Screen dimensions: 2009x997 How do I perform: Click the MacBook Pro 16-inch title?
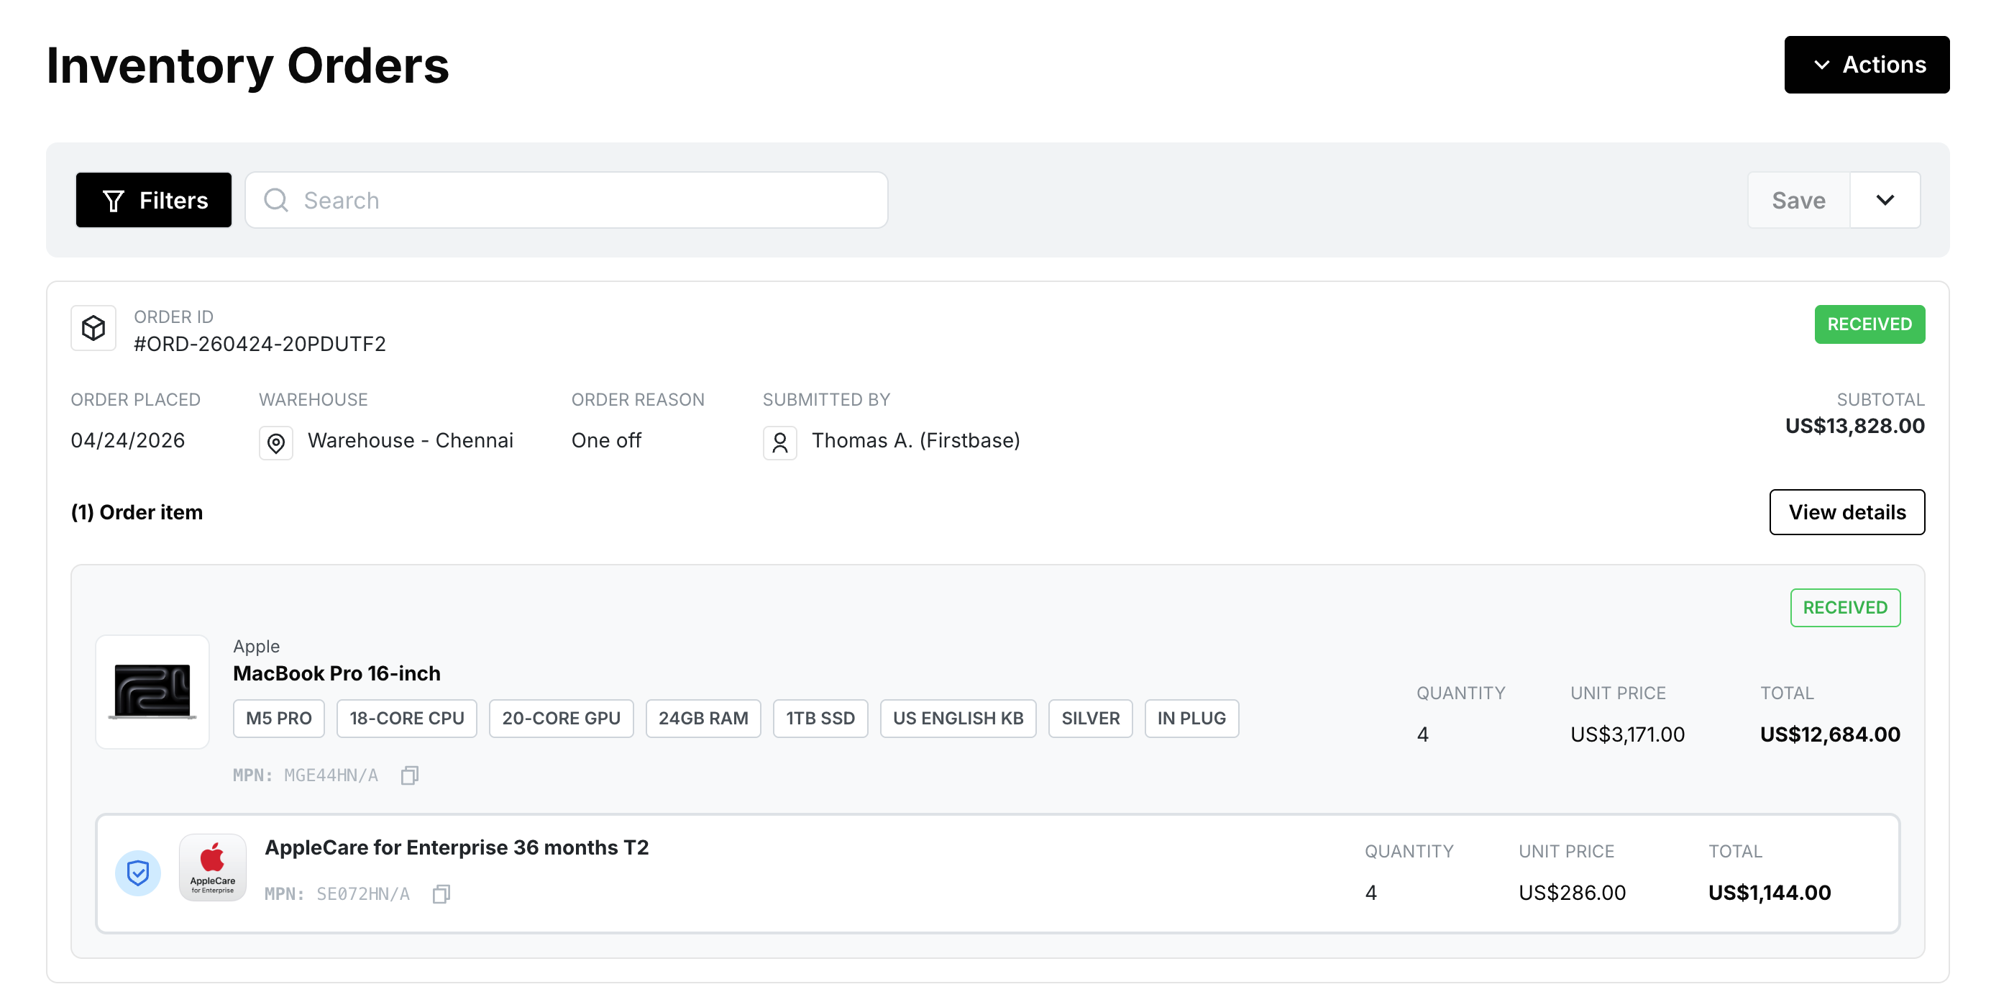(337, 673)
